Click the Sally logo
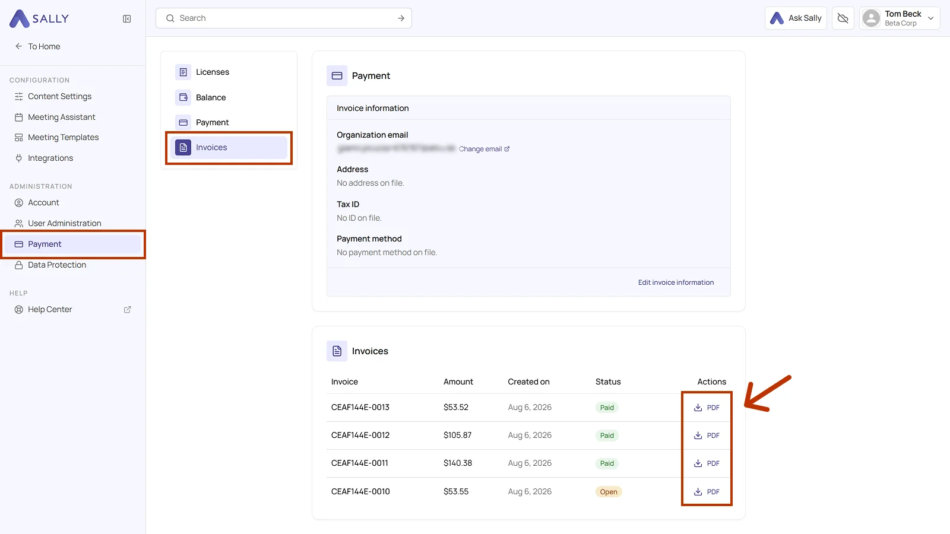Screen dimensions: 950x534 (39, 18)
